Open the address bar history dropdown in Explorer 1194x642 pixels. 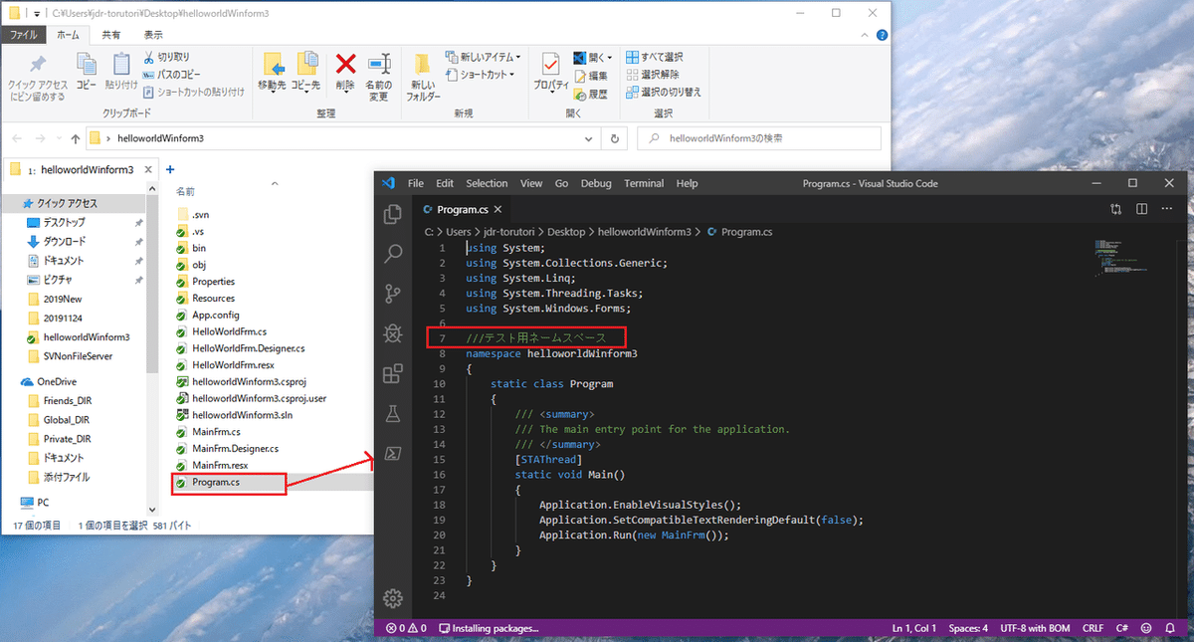click(589, 138)
